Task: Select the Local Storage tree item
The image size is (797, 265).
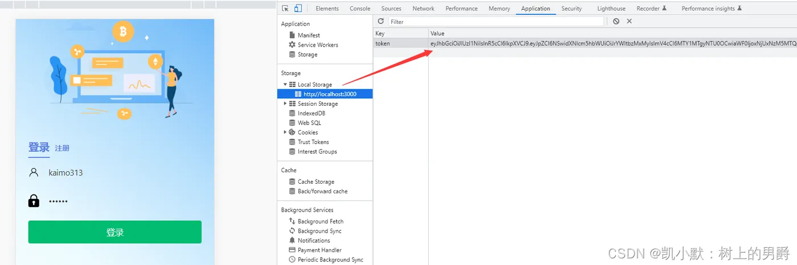Action: tap(315, 85)
